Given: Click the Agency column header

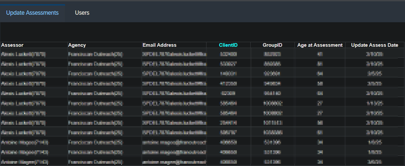Looking at the screenshot, I should click(77, 45).
